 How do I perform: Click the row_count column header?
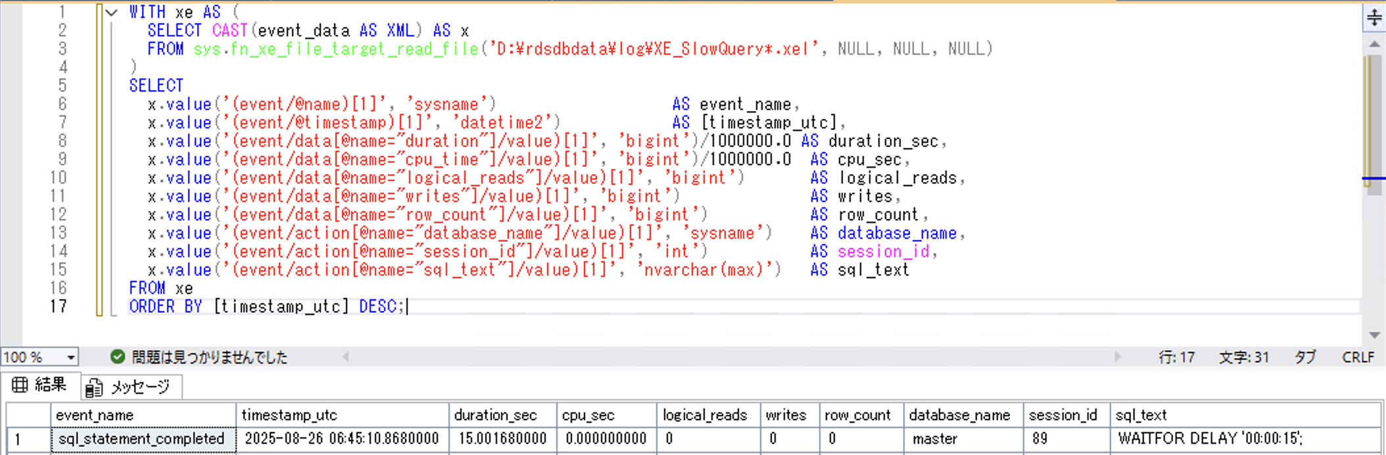pos(861,415)
